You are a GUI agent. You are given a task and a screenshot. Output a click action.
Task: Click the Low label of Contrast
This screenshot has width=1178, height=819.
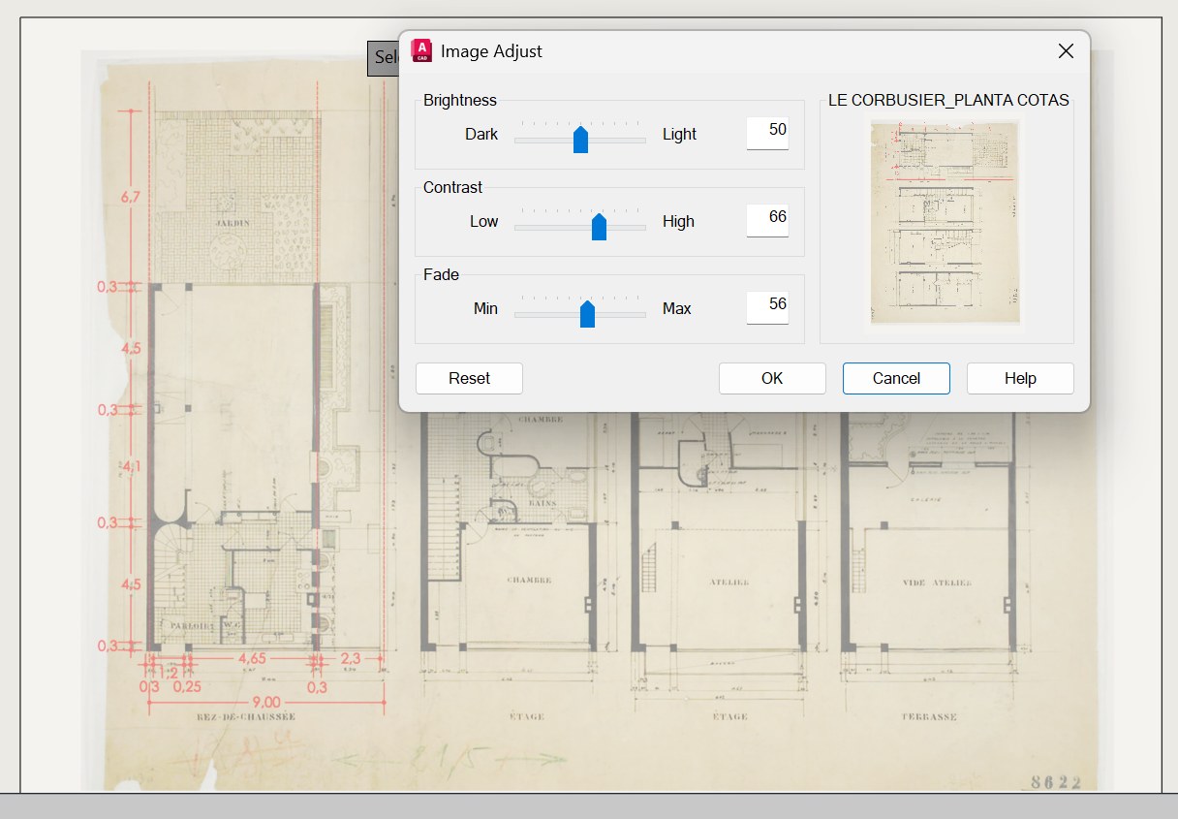484,221
